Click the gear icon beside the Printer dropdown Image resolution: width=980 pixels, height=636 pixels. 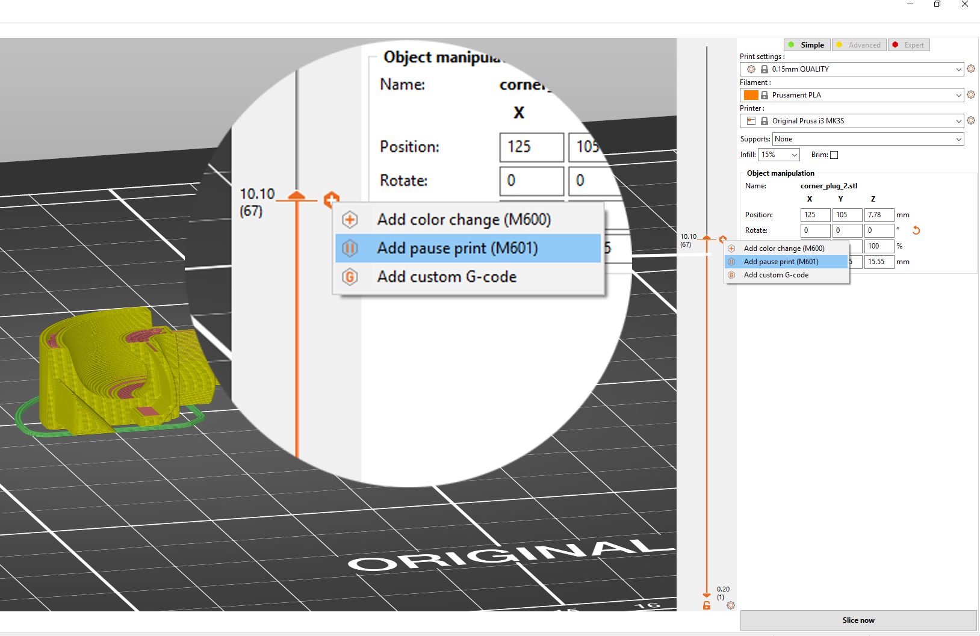click(x=971, y=121)
